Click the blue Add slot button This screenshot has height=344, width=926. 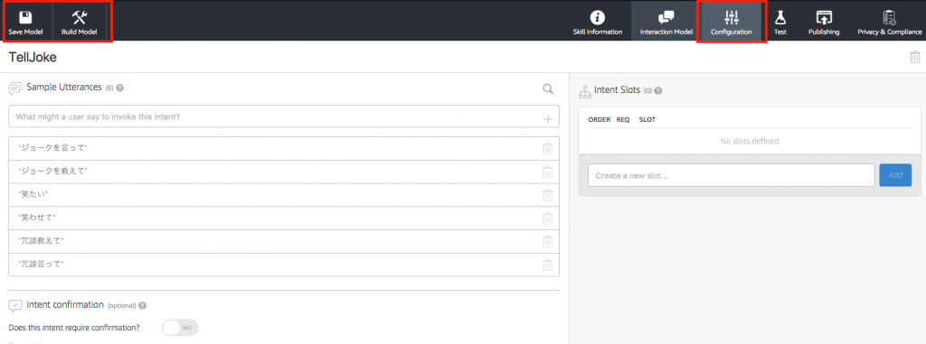895,175
